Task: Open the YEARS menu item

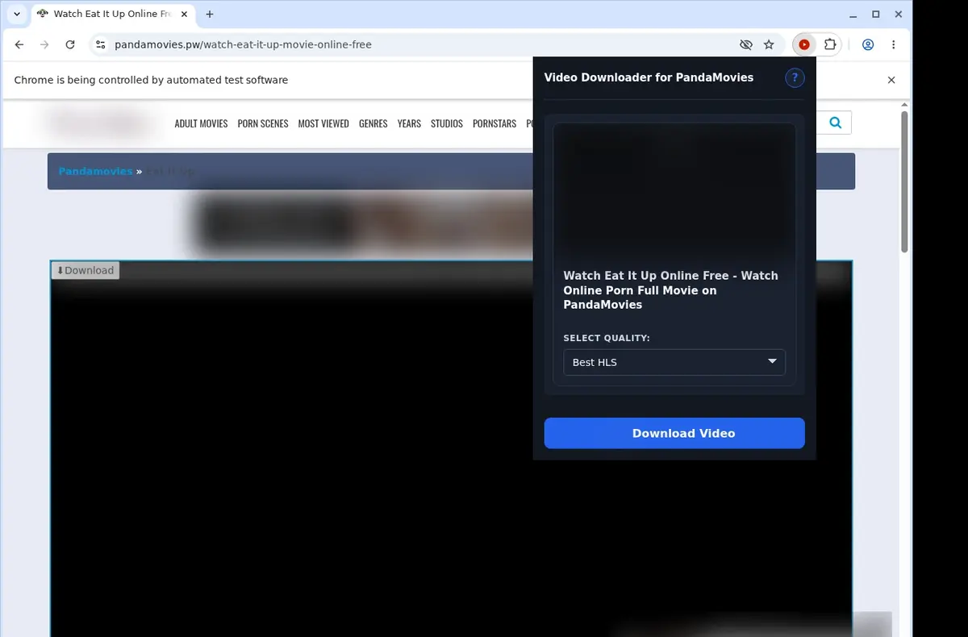Action: pos(409,123)
